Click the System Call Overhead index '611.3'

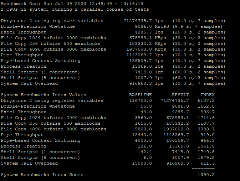click(x=208, y=164)
